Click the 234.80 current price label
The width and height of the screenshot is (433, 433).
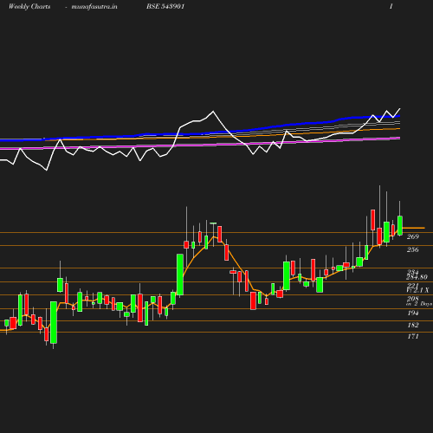[417, 277]
